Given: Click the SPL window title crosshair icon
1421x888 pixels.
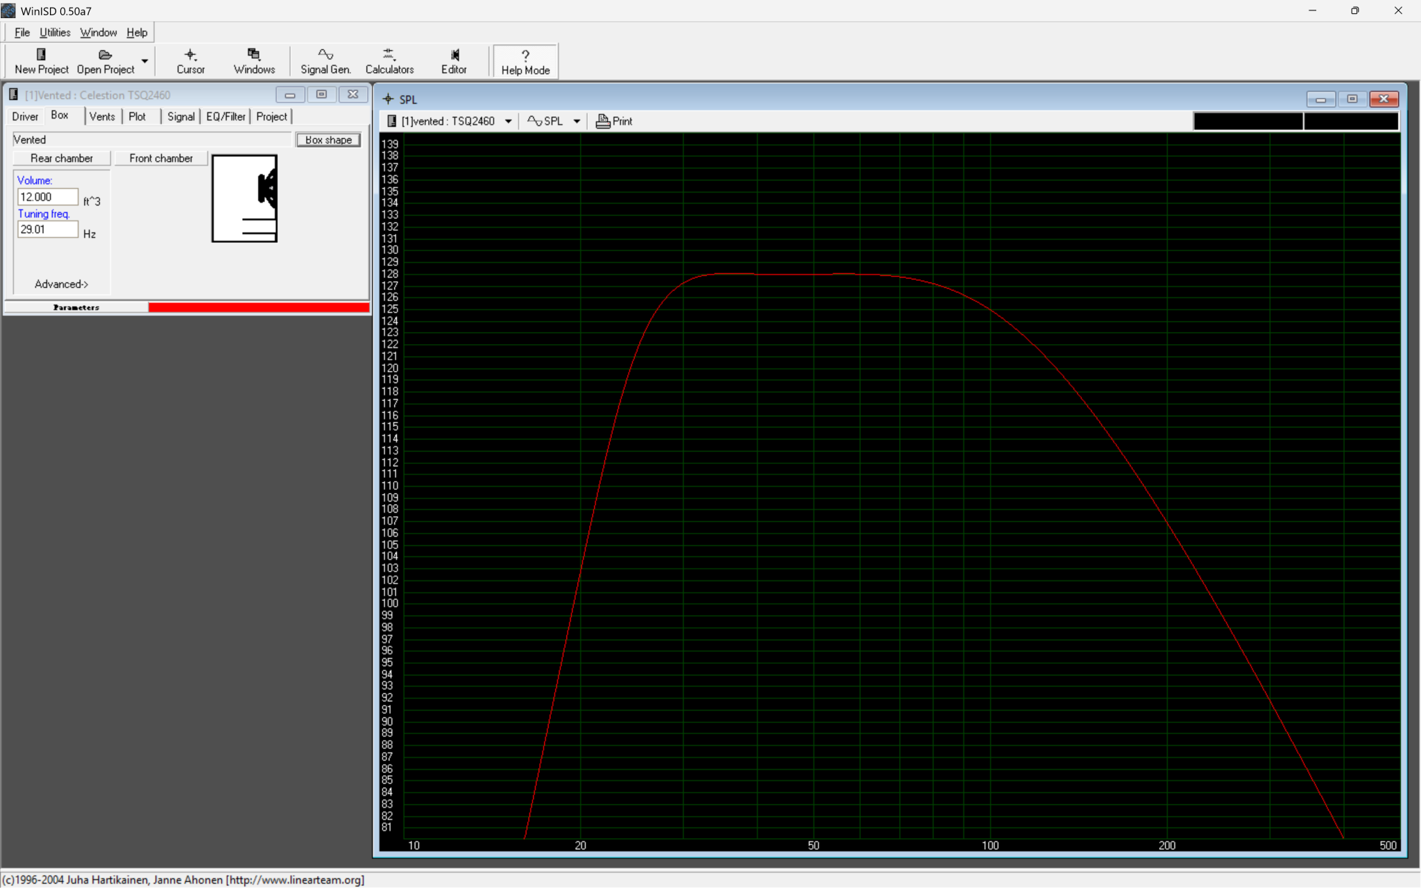Looking at the screenshot, I should click(x=389, y=99).
